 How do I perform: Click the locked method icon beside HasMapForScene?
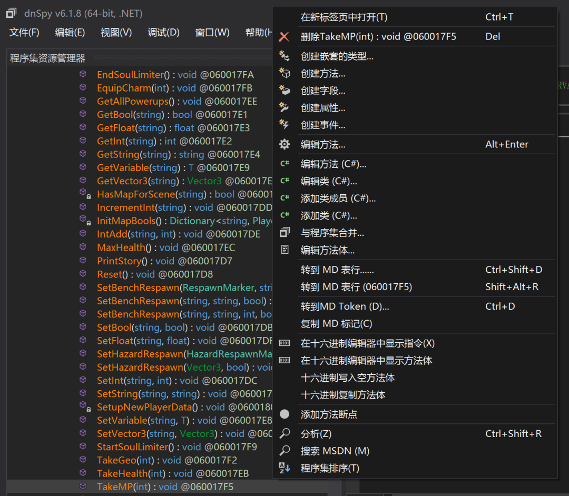[x=84, y=194]
